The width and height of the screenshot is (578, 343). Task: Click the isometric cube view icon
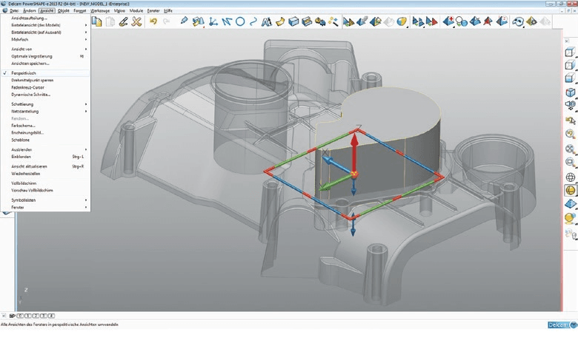pyautogui.click(x=571, y=92)
